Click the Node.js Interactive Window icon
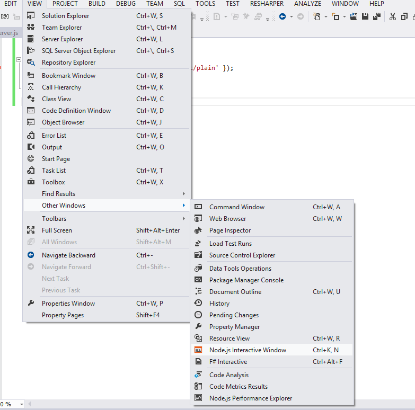The height and width of the screenshot is (410, 415). tap(198, 350)
